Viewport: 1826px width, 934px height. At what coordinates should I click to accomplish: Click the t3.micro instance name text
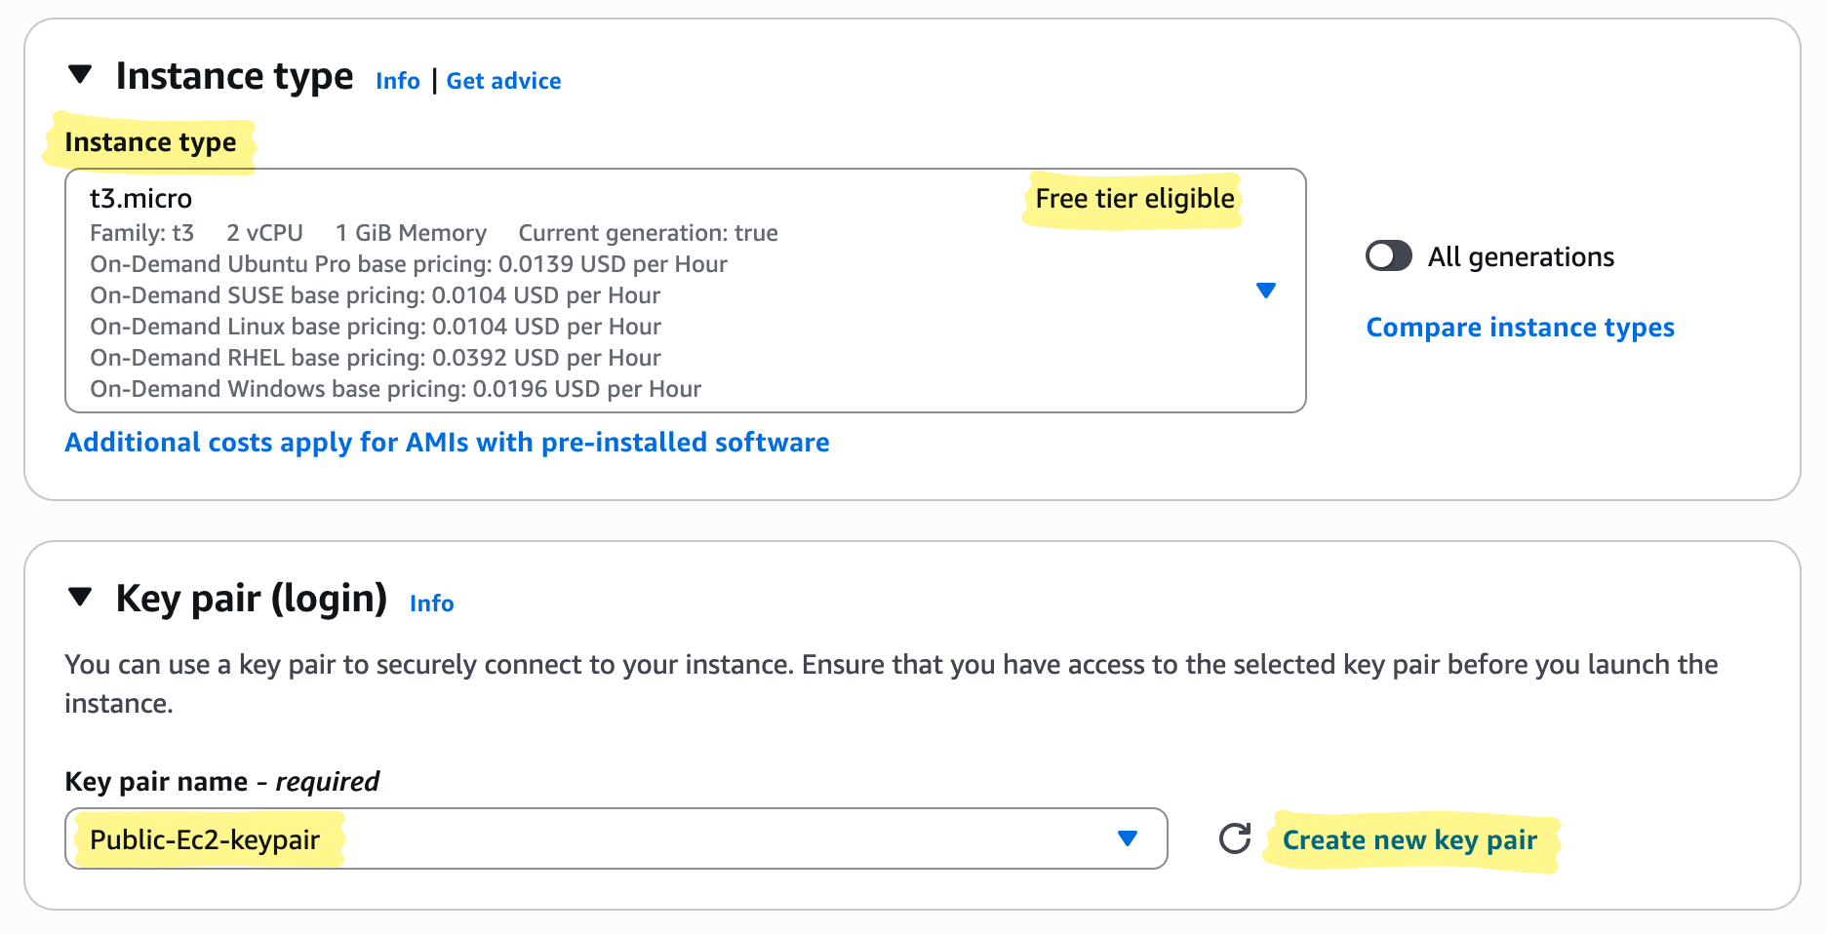pos(141,199)
